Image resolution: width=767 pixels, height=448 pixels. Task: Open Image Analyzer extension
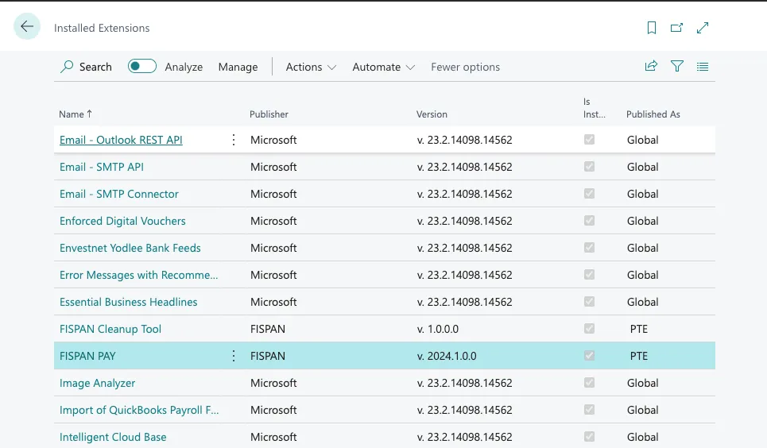(x=97, y=383)
